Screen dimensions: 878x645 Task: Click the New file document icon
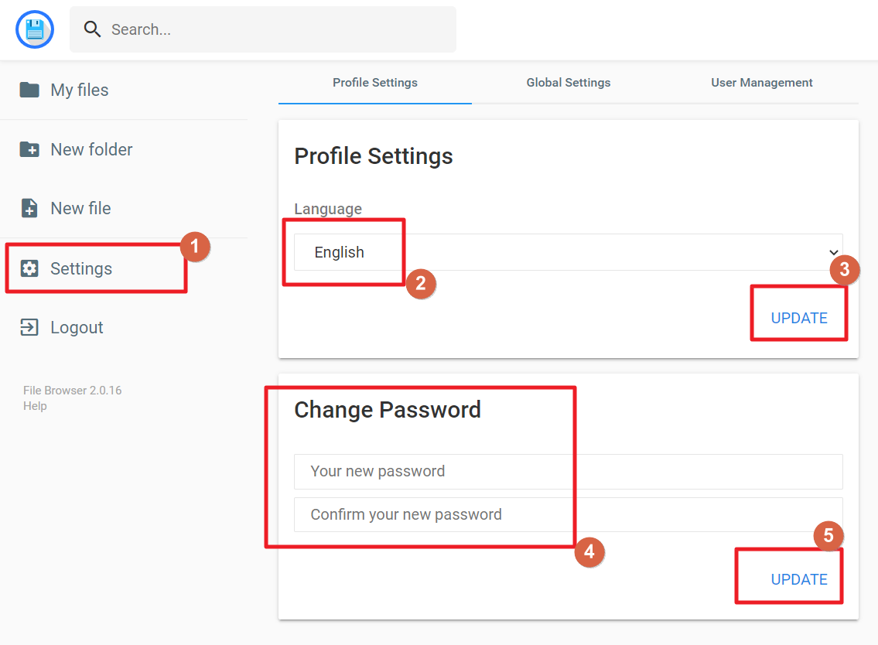click(29, 208)
